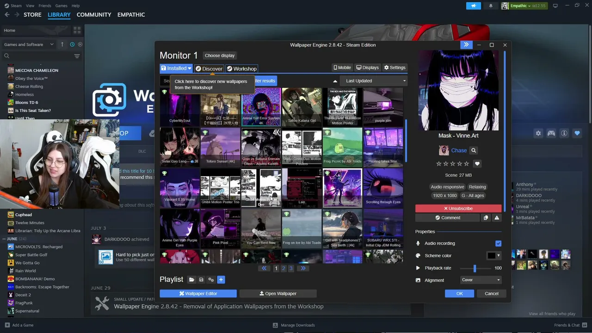Open Games and Software filter dropdown
Image resolution: width=592 pixels, height=333 pixels.
(28, 44)
